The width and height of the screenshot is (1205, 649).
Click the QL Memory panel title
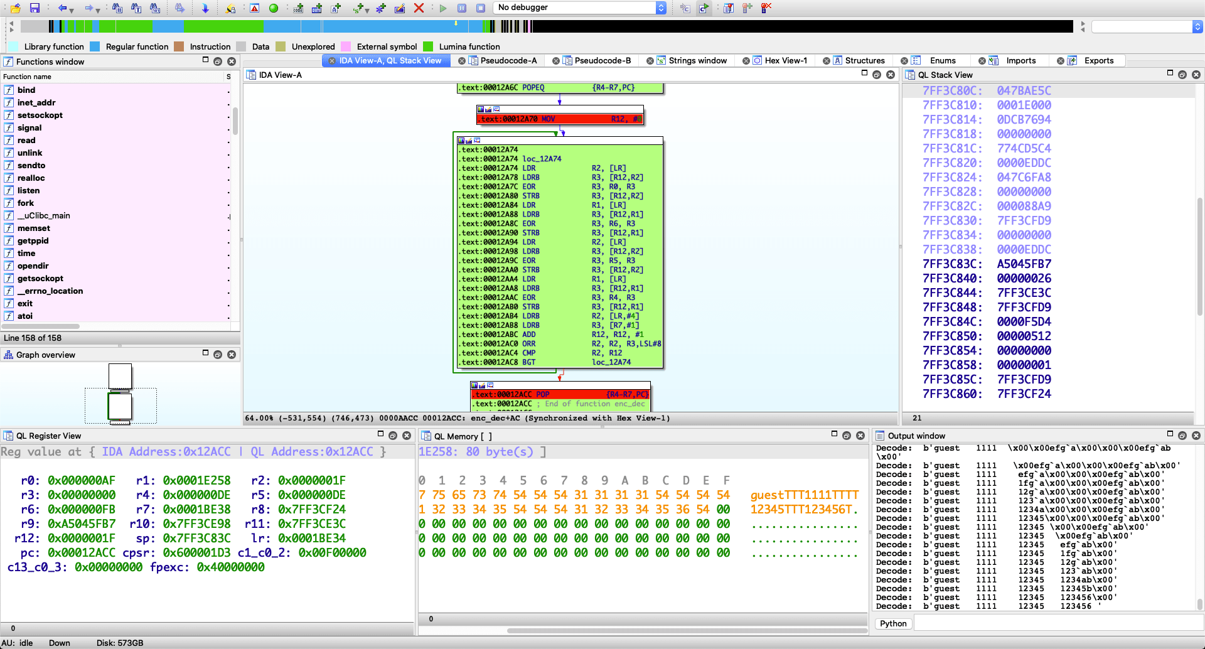tap(463, 436)
